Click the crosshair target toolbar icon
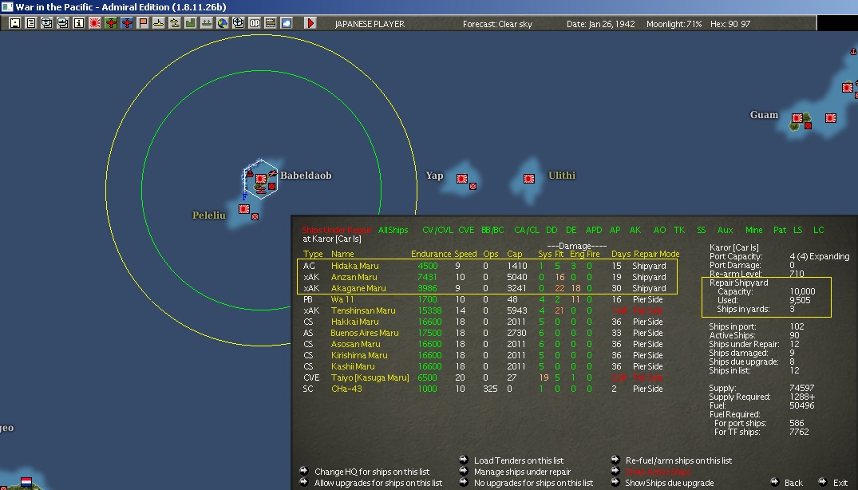The width and height of the screenshot is (858, 490). point(238,23)
